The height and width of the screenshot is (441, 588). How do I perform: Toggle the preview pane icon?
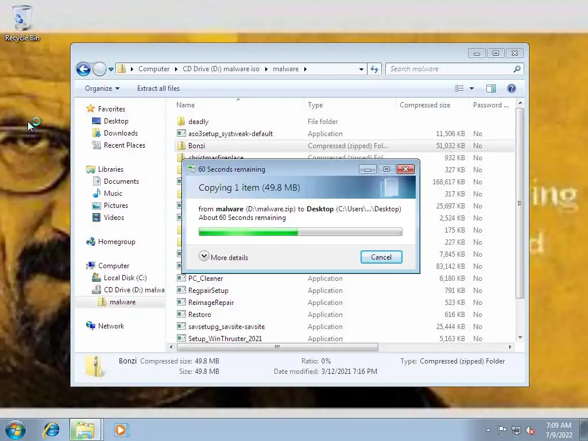pos(491,88)
